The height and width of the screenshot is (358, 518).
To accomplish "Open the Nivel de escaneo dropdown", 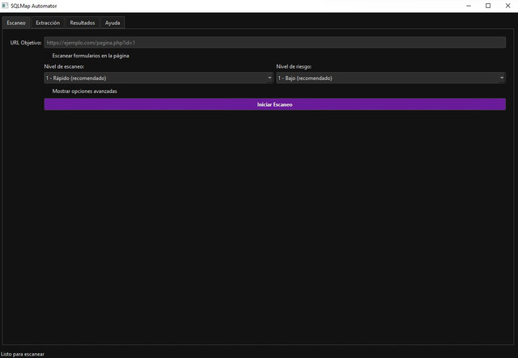I will click(x=159, y=78).
